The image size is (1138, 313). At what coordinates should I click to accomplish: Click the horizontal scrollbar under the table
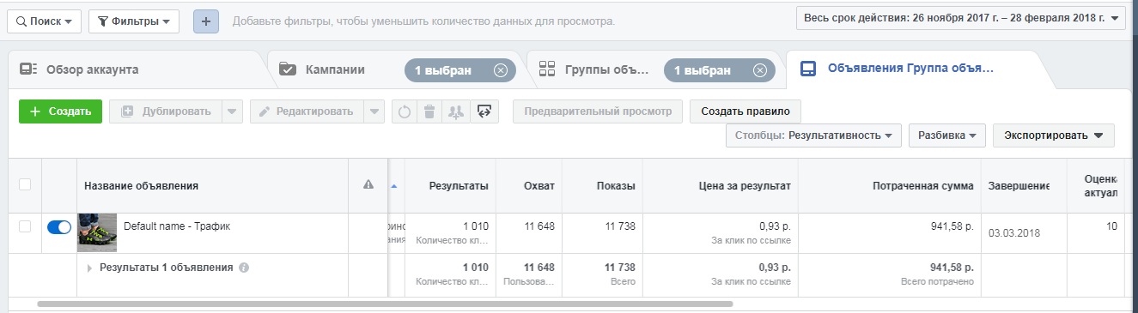pos(385,304)
